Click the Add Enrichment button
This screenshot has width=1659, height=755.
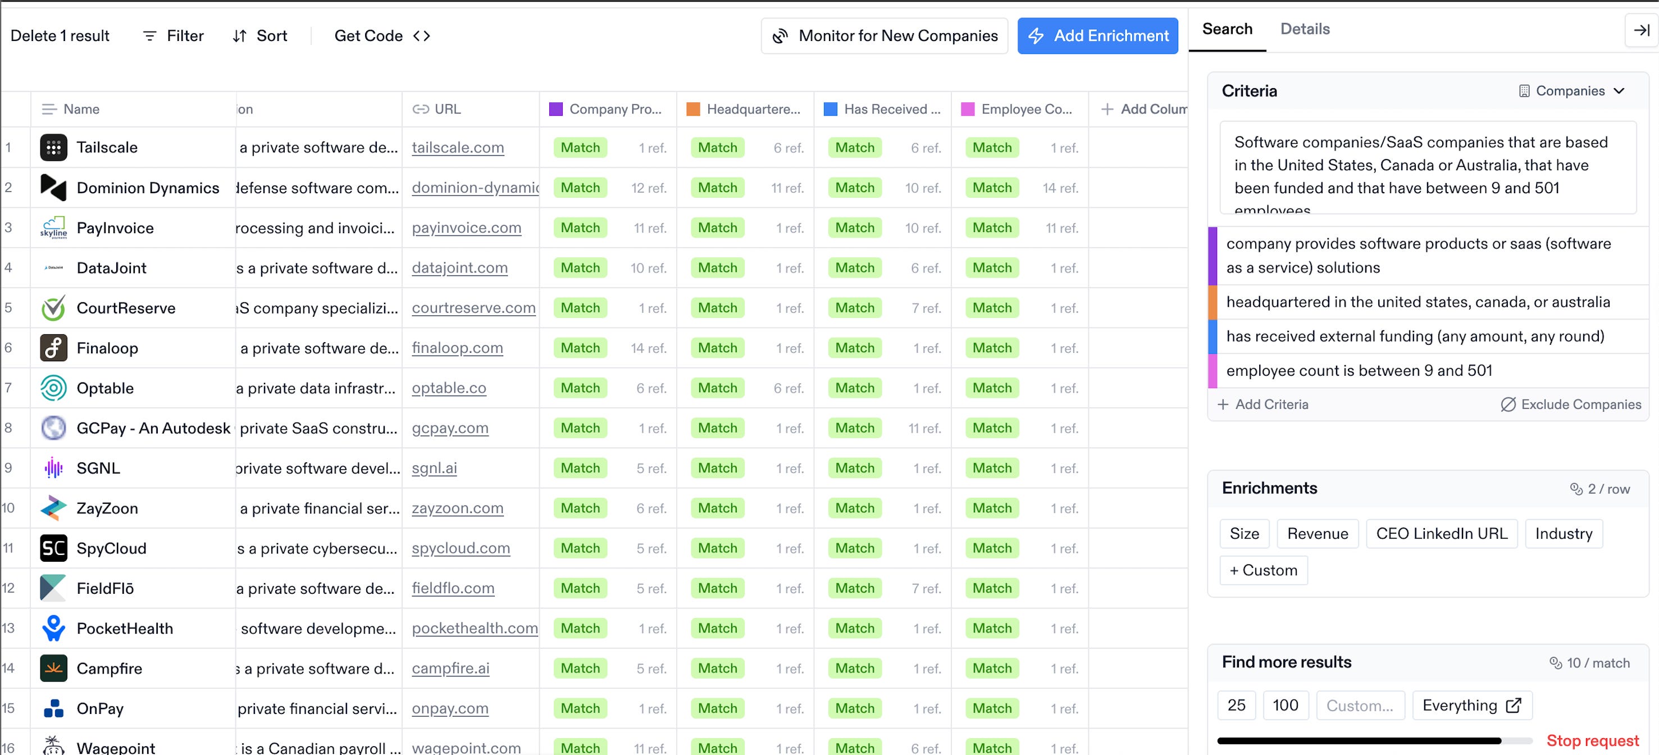click(1097, 36)
